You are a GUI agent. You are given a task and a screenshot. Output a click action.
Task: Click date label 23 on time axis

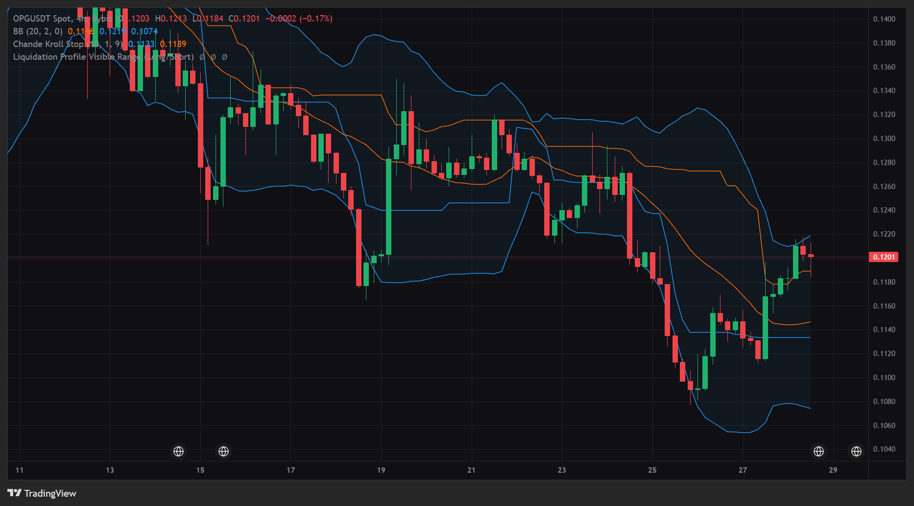point(562,470)
